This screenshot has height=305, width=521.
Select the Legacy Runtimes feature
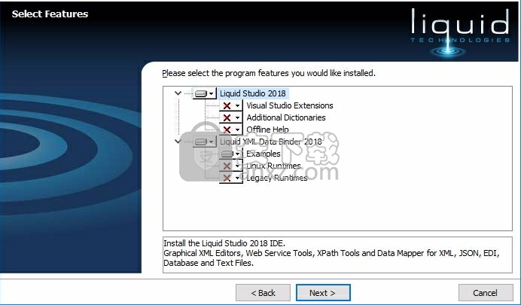coord(277,178)
